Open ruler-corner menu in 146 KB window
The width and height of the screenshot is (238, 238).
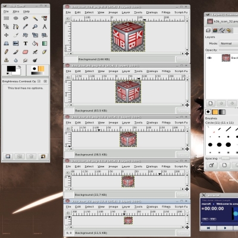pos(68,18)
